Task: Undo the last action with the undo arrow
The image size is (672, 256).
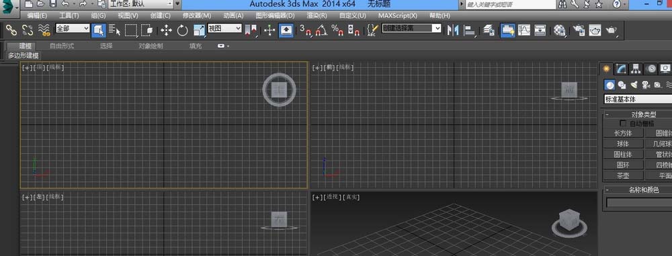Action: point(66,4)
